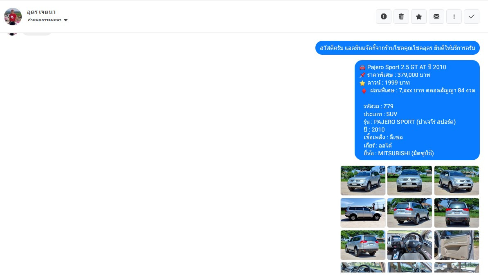The image size is (488, 277).
Task: Star this conversation with star icon
Action: click(419, 16)
